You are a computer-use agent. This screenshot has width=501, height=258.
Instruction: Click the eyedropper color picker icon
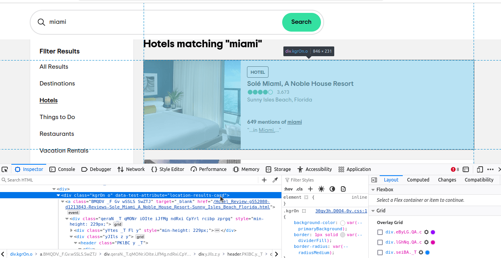(x=275, y=180)
